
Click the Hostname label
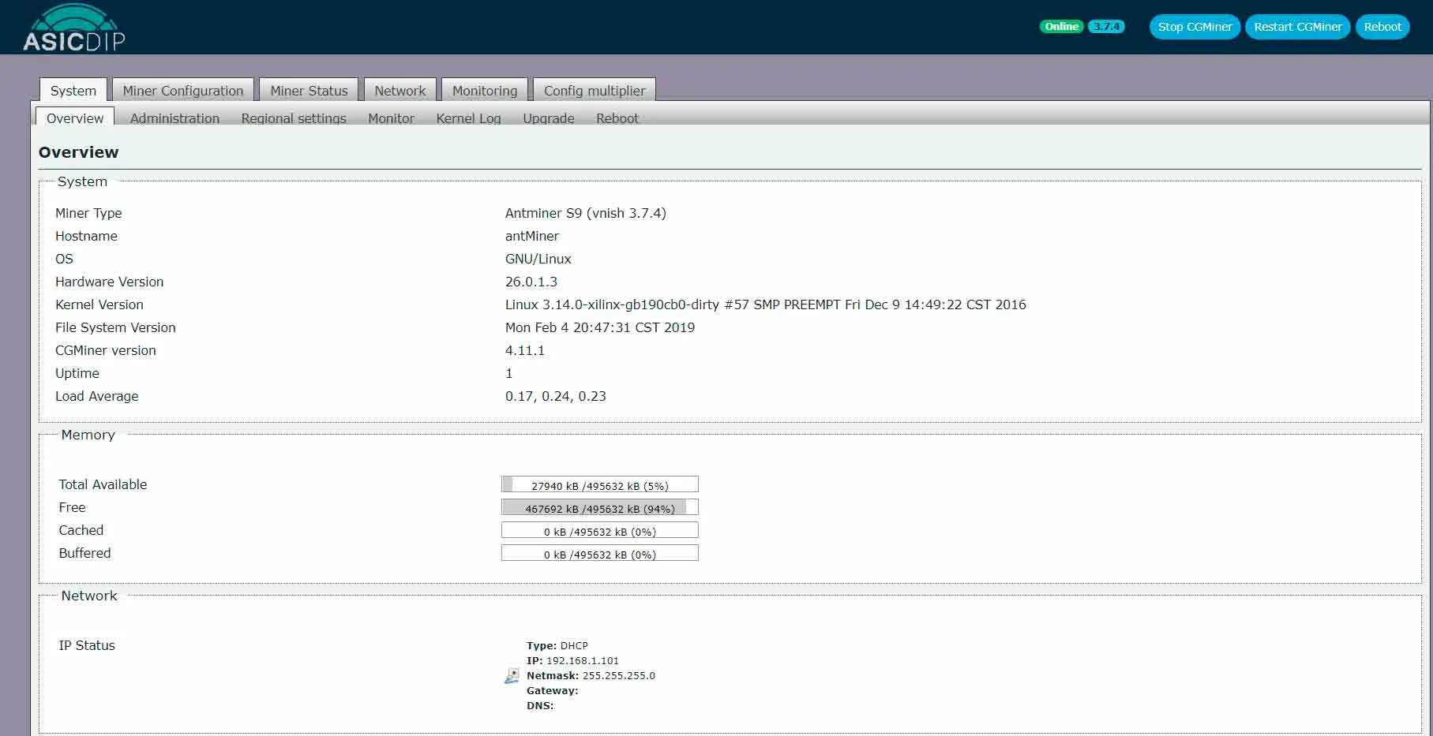(86, 236)
